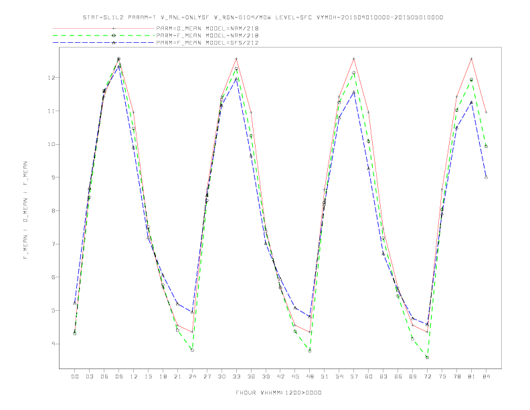Viewport: 530px width, 410px height.
Task: Click forecast hour label 63 on x-axis
Action: tap(383, 377)
